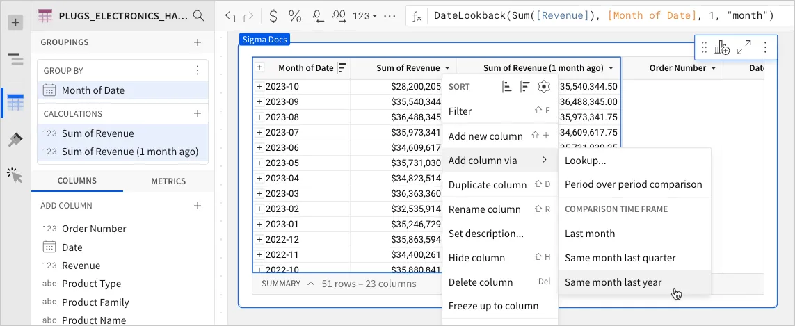
Task: Add column with plus icon in sidebar
Action: [198, 206]
